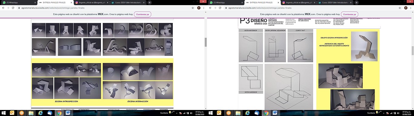
Task: Open the profile avatar in left Chrome window
Action: point(199,8)
